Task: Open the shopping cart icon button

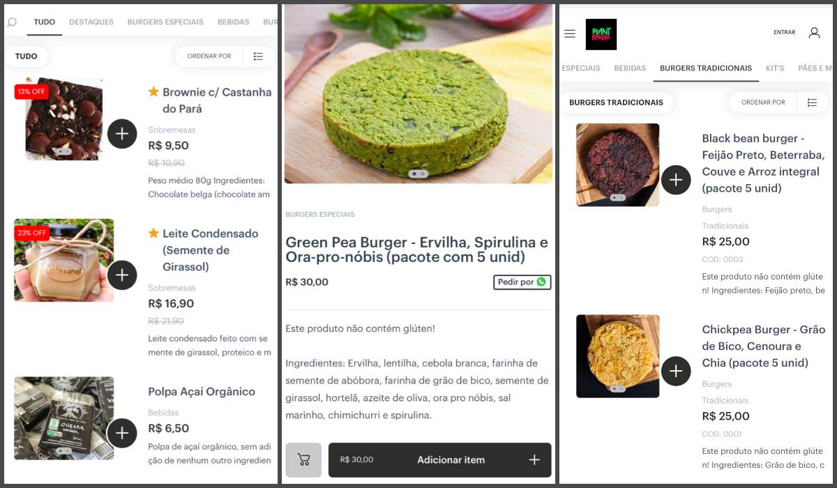Action: click(x=303, y=460)
